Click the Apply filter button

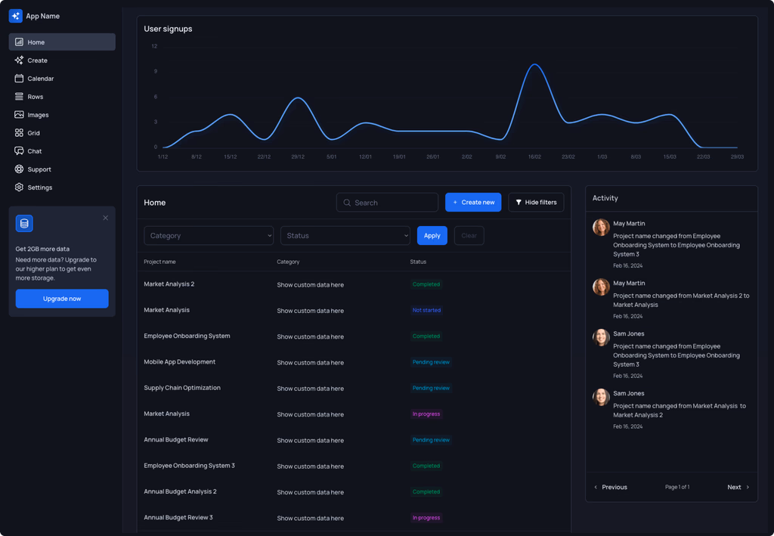[x=432, y=235]
